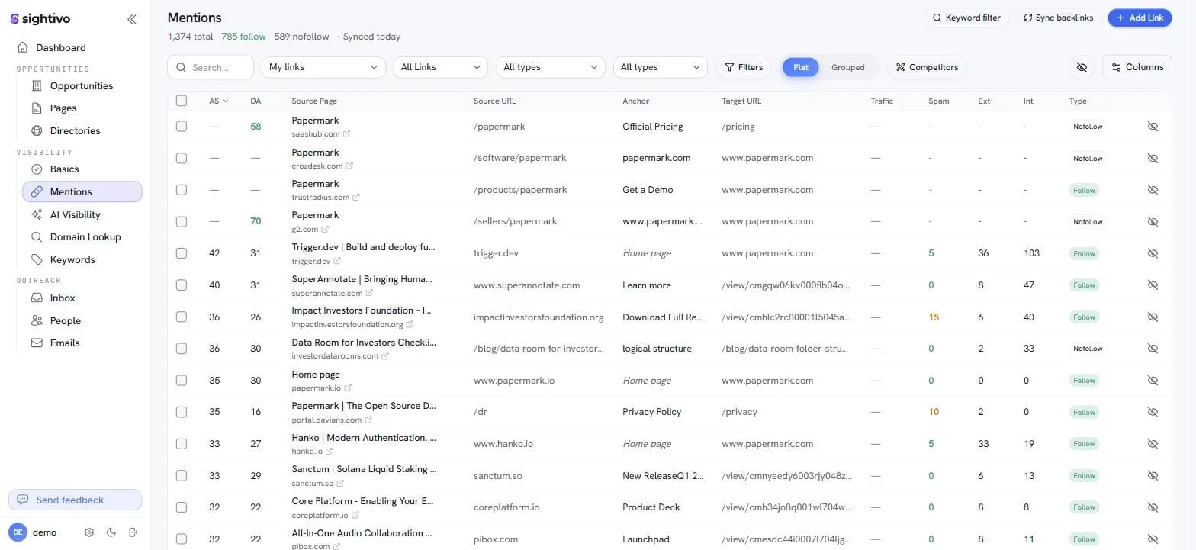Switch to Flat view

coord(801,67)
